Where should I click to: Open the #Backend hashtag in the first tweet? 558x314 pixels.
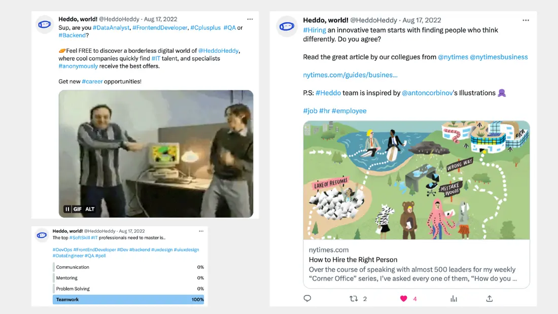(72, 35)
